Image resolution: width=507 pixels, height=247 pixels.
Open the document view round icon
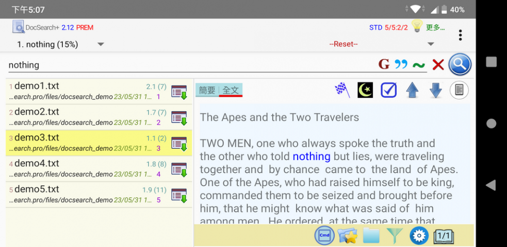tap(459, 90)
